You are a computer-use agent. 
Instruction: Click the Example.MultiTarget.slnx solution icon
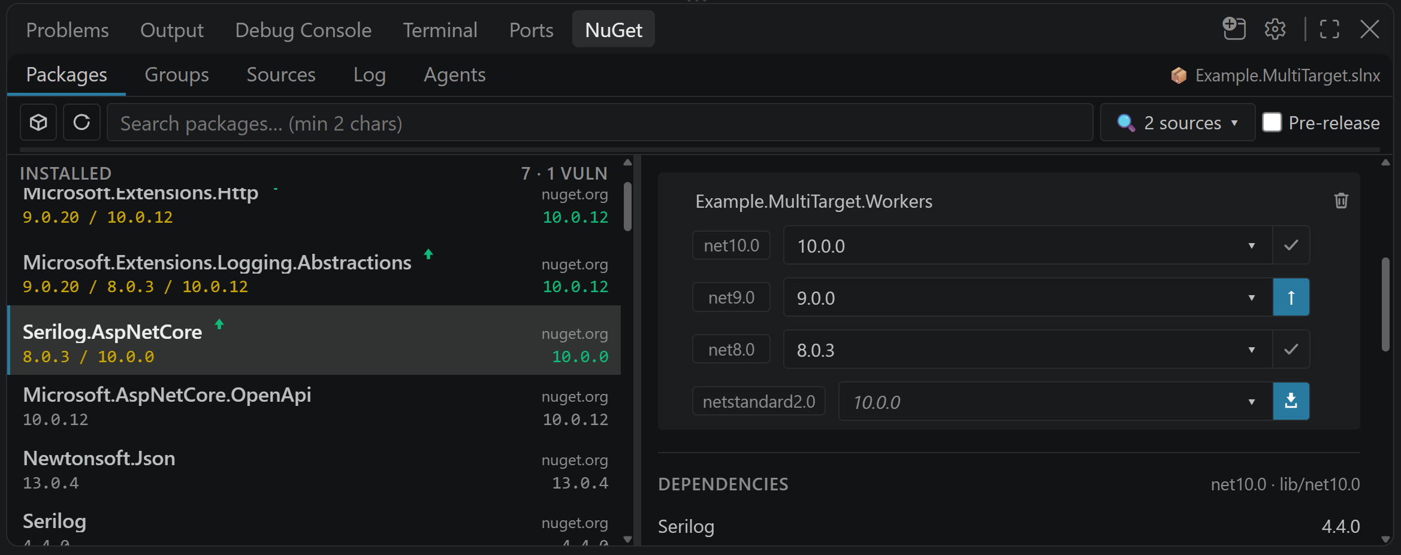pos(1179,75)
